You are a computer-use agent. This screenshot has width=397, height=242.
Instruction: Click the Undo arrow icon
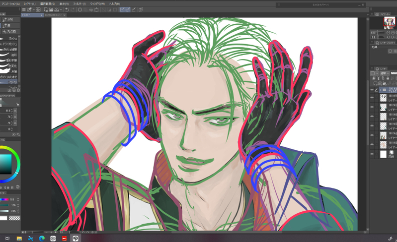[67, 9]
